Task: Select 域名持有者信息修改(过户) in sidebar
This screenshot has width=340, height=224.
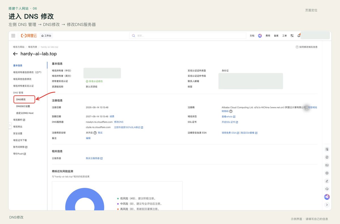Action: click(x=27, y=72)
